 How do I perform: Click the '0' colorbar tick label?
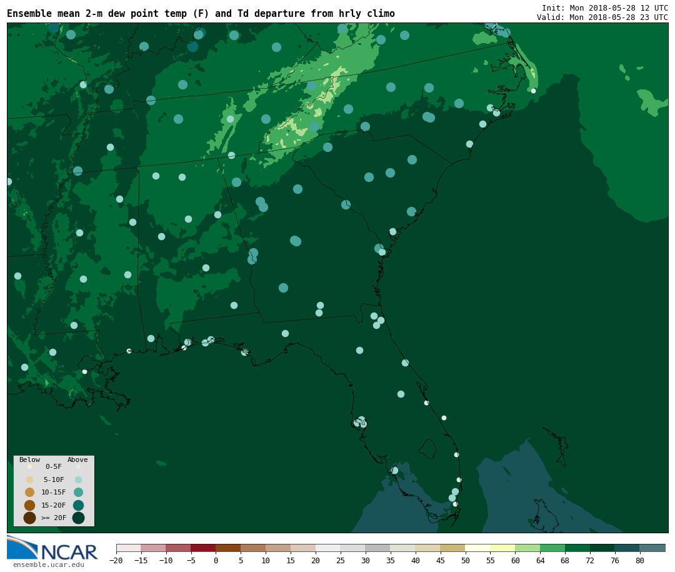click(x=216, y=560)
